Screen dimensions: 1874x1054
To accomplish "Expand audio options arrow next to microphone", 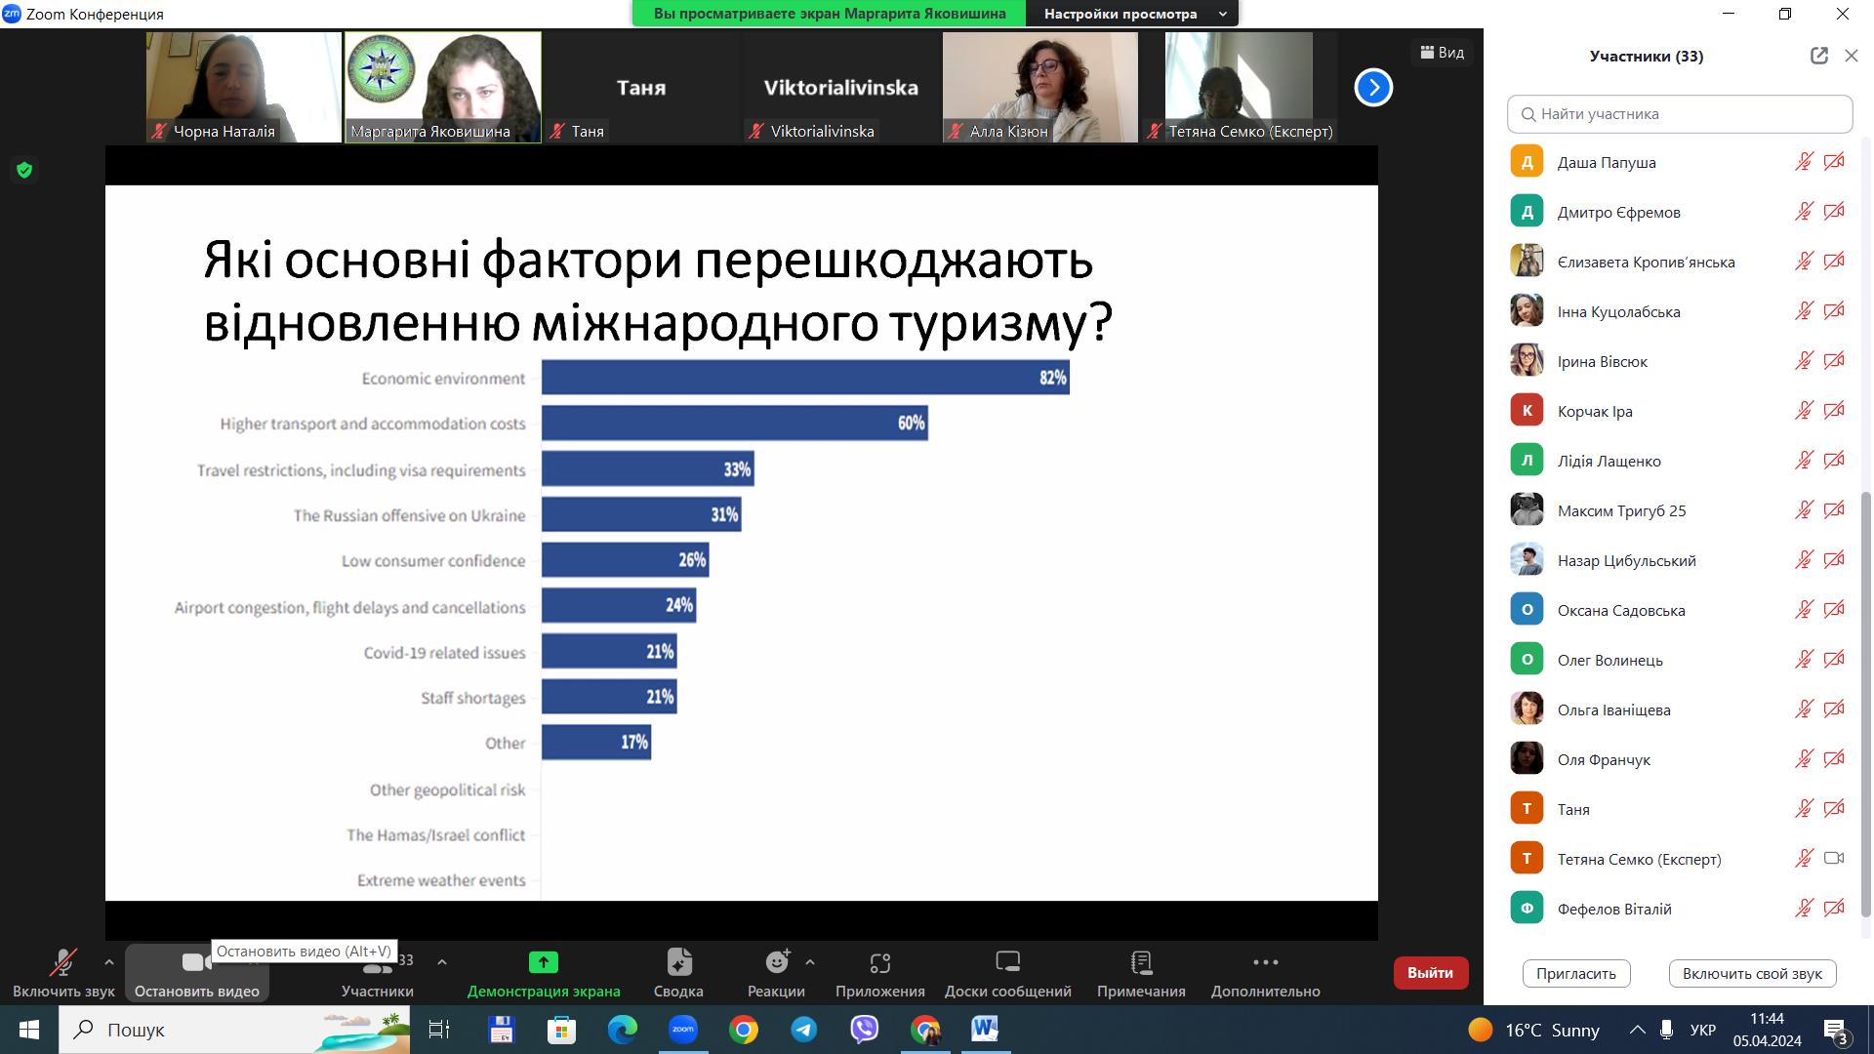I will point(109,962).
